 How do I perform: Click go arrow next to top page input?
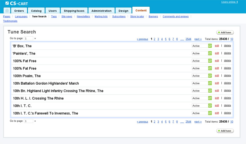[35, 39]
